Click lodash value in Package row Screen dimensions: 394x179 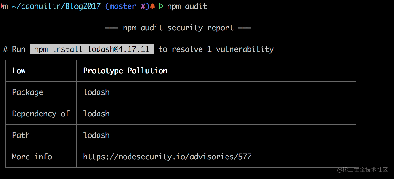(96, 92)
